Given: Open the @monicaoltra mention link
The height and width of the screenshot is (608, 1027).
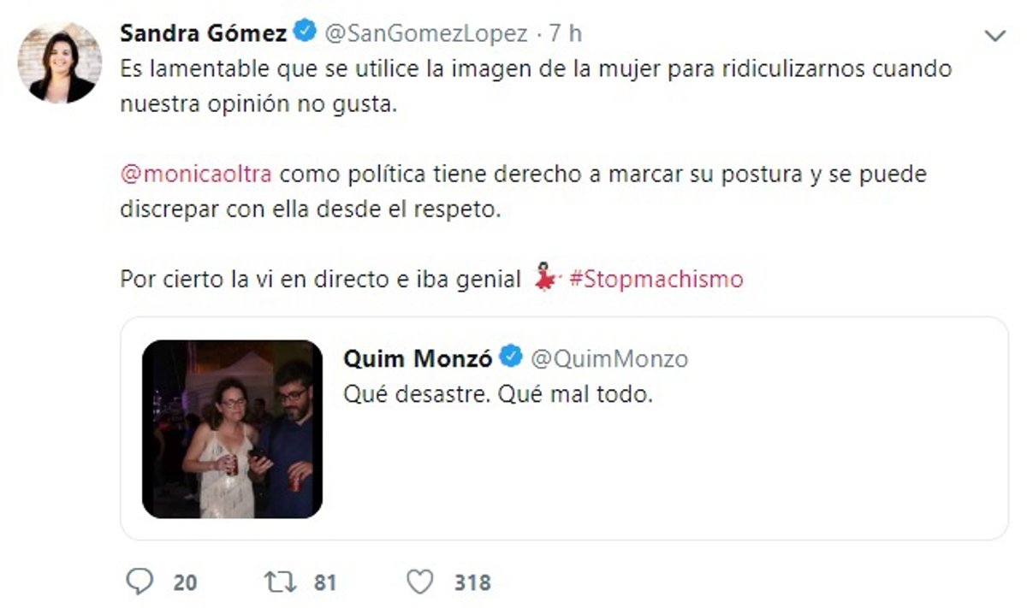Looking at the screenshot, I should (196, 174).
